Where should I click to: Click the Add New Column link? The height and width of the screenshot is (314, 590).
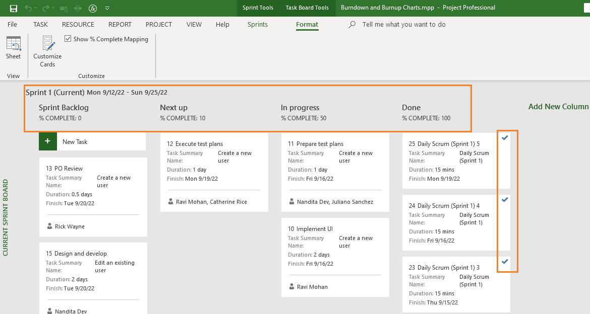tap(558, 107)
